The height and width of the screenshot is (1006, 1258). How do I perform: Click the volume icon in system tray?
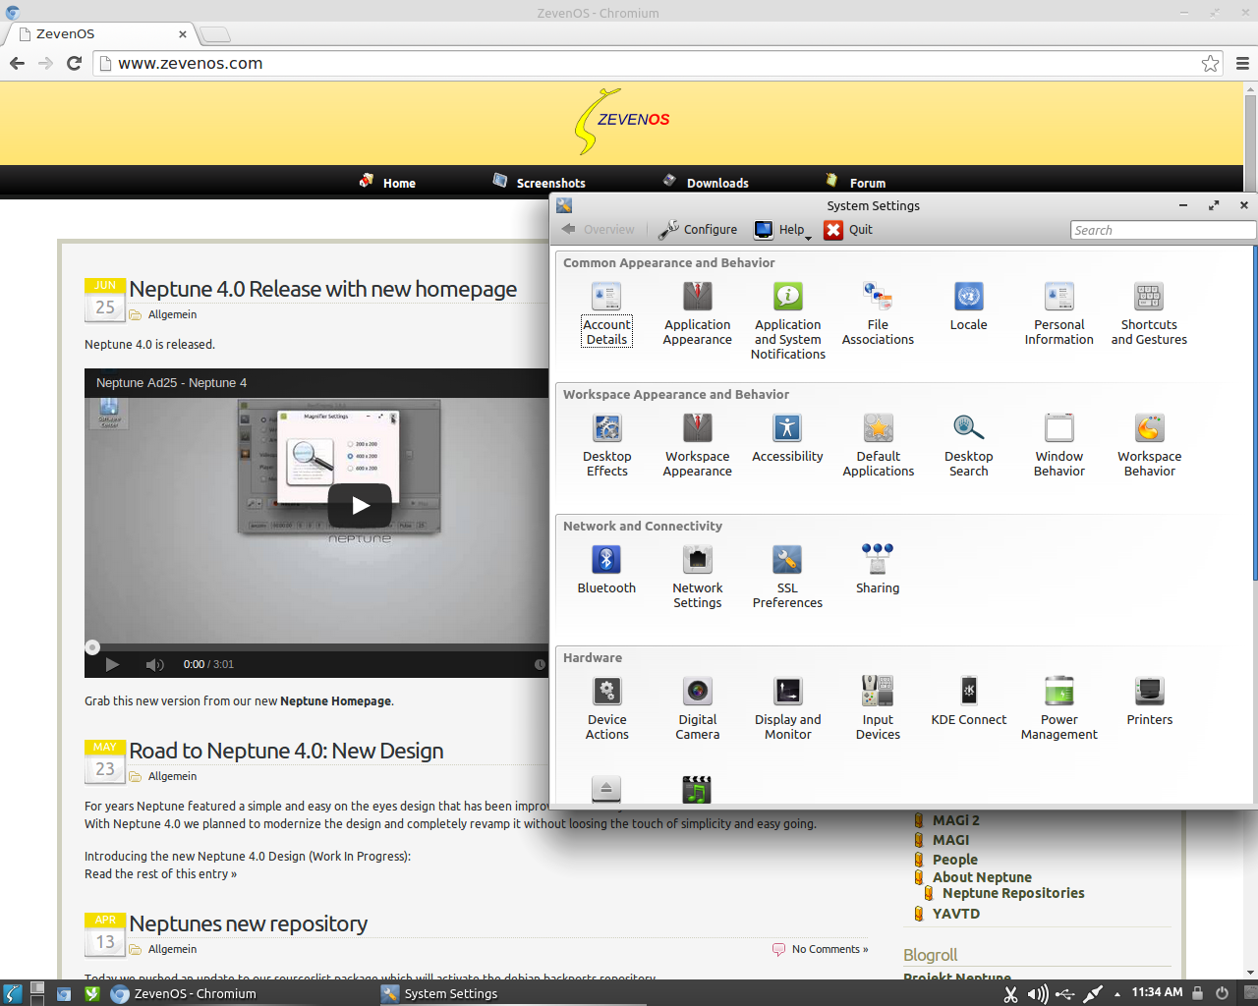1037,994
